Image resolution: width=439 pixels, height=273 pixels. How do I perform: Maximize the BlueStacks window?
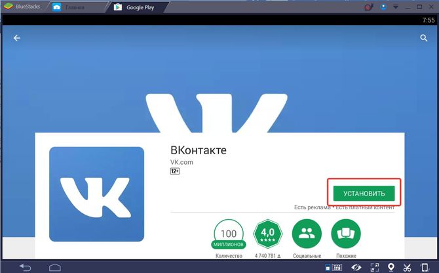coord(419,7)
